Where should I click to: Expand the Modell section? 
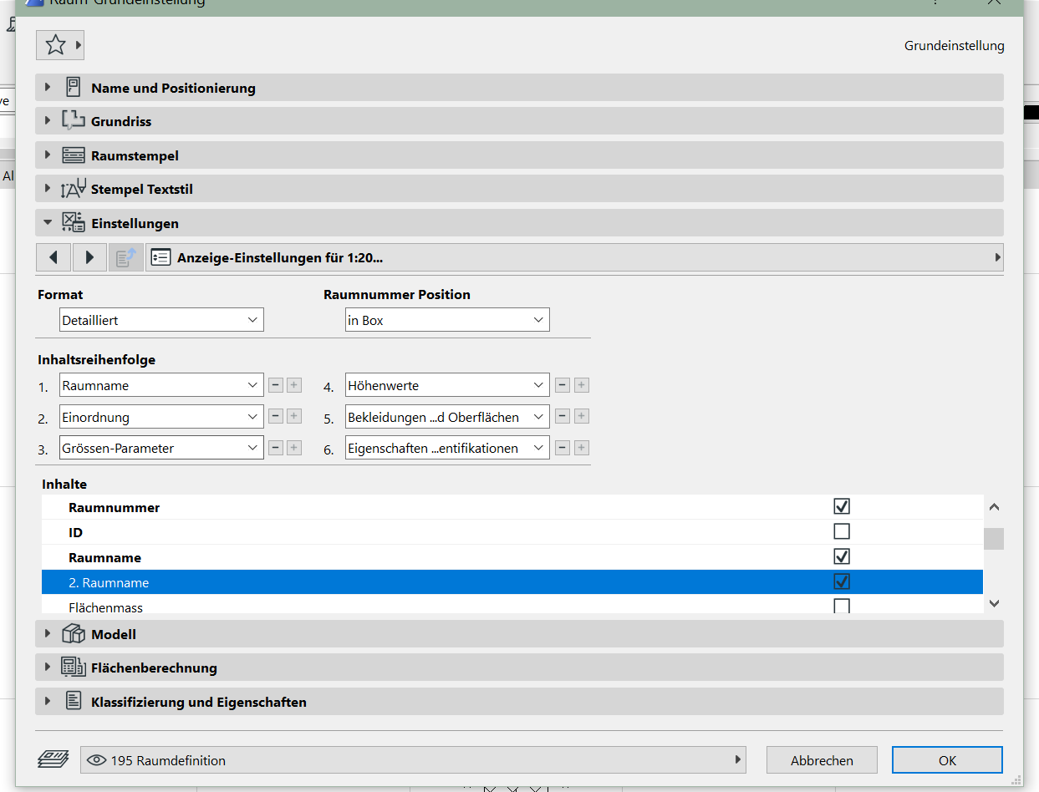(x=48, y=634)
